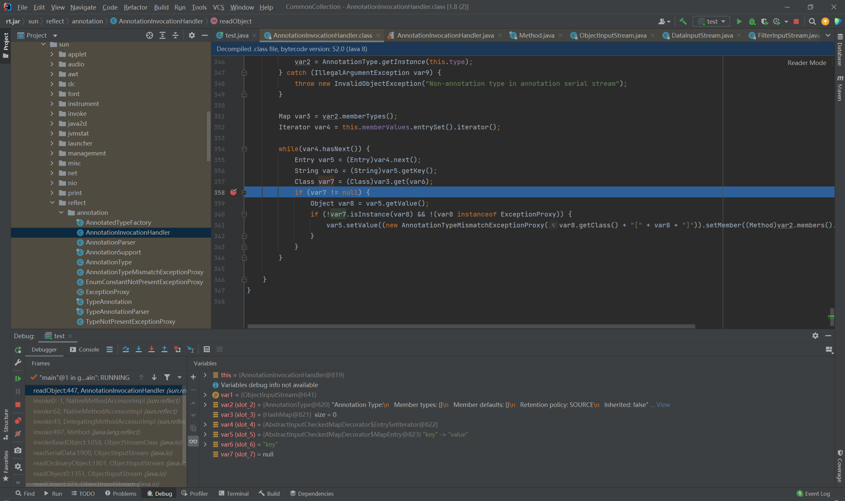Screen dimensions: 845x501
Task: Open Debug panel settings gear
Action: click(x=815, y=336)
